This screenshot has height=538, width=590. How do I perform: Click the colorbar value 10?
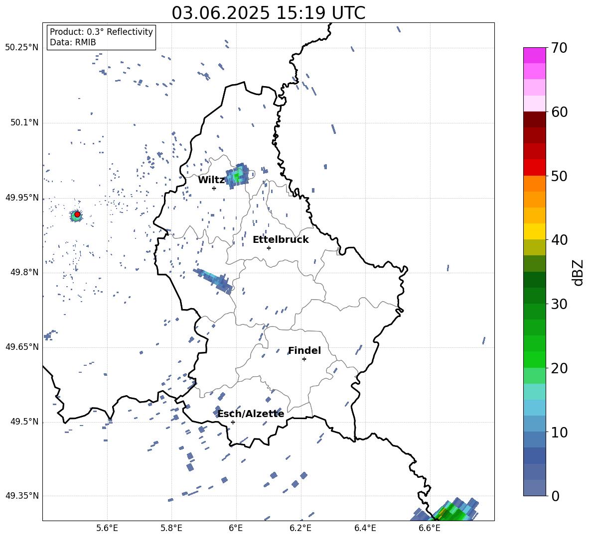[x=559, y=432]
